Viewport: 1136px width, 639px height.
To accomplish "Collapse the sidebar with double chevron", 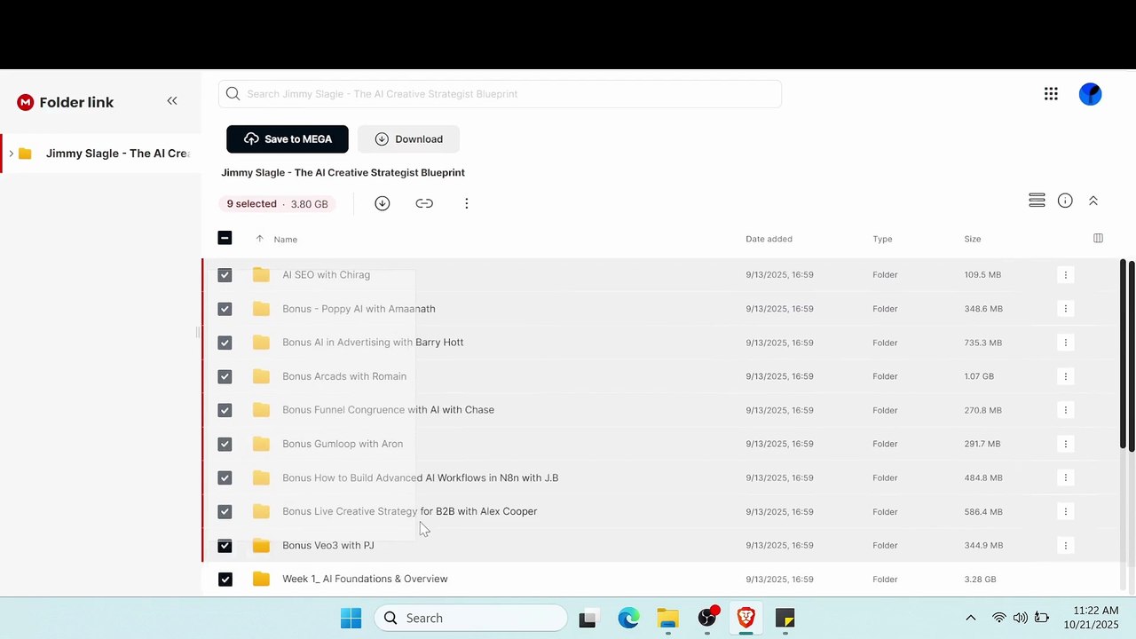I will point(172,101).
